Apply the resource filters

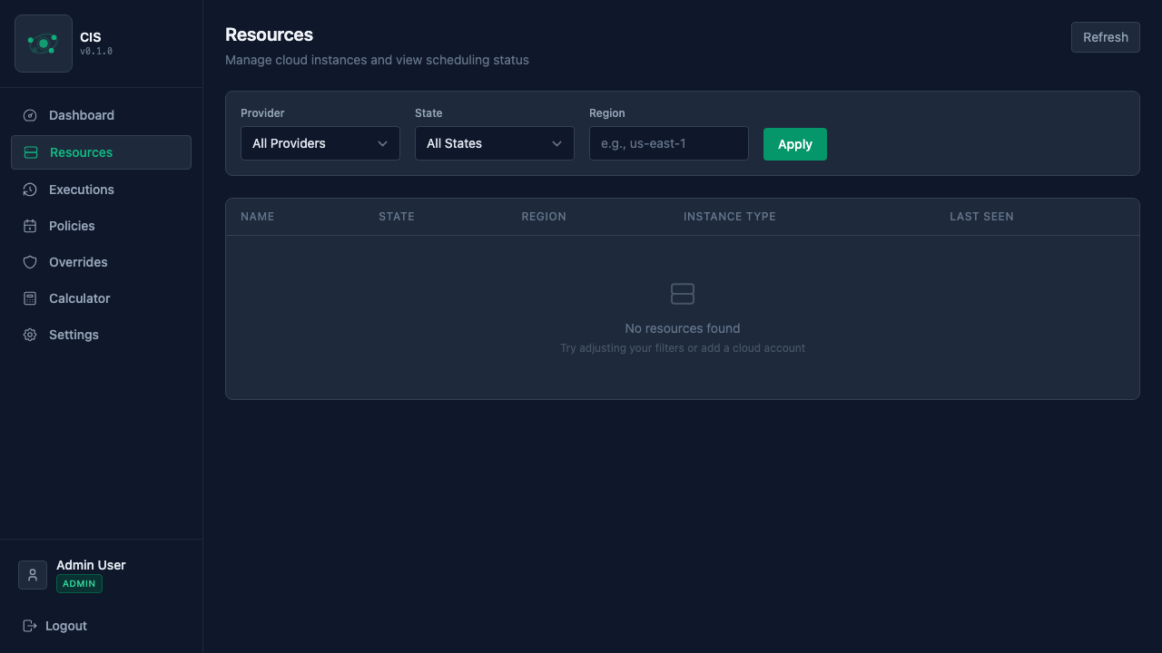tap(795, 144)
